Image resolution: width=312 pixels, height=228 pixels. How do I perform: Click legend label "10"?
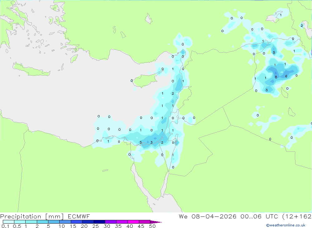tap(62, 226)
